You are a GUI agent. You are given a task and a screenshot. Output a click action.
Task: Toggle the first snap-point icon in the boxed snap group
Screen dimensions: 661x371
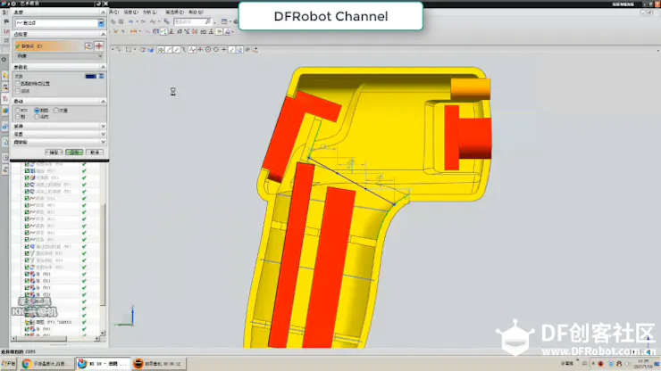coord(161,50)
